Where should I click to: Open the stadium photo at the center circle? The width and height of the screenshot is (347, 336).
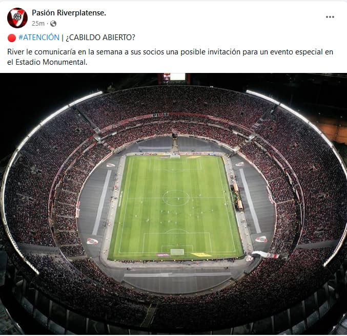[176, 198]
